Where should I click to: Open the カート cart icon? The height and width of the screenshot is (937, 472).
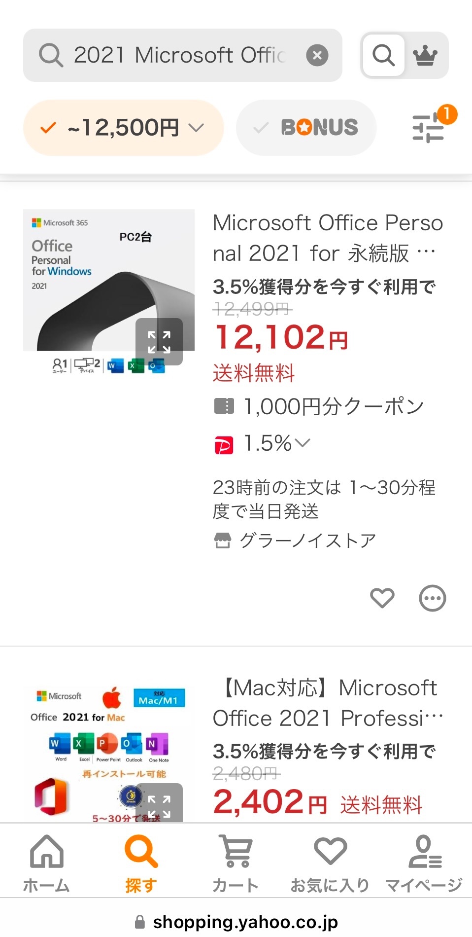pos(236,863)
